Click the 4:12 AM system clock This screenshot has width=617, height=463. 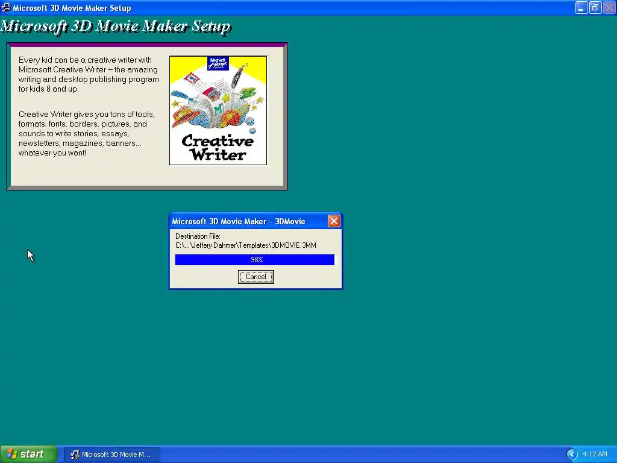595,454
